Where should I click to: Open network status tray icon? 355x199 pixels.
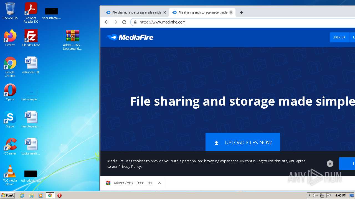tap(322, 195)
